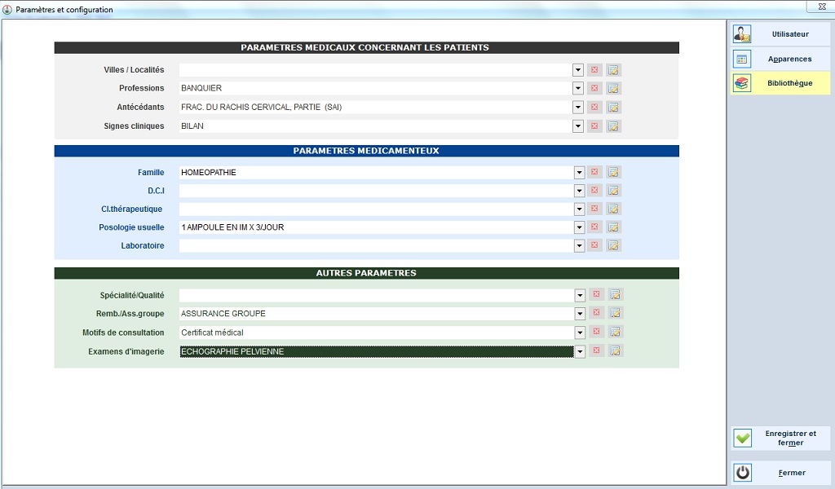This screenshot has height=489, width=835.
Task: Click the red delete icon for Professions
Action: [x=594, y=88]
